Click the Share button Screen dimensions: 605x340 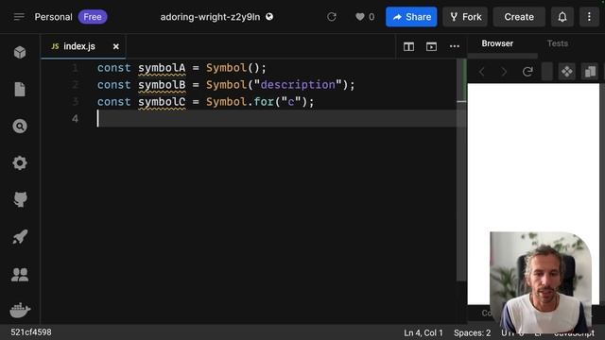(411, 17)
